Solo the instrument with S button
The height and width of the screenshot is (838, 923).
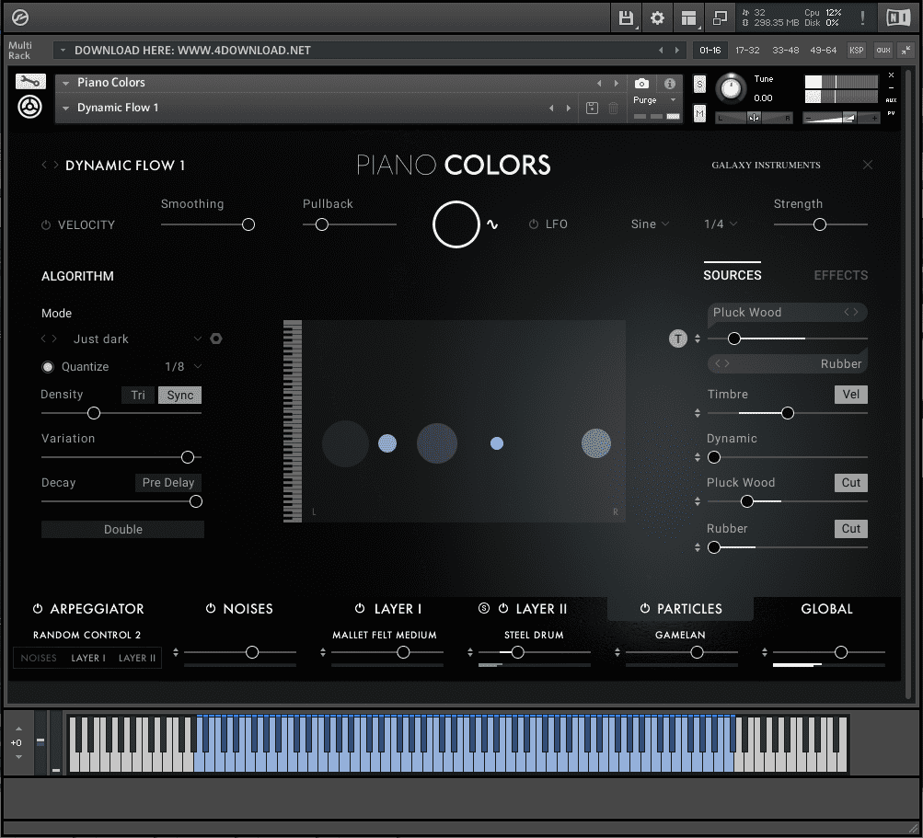(699, 84)
